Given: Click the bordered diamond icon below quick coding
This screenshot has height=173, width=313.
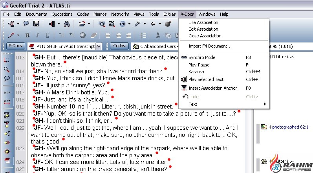Looking at the screenshot, I should pyautogui.click(x=7, y=151).
